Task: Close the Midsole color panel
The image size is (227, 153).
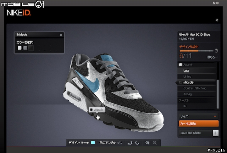Action: pyautogui.click(x=61, y=35)
